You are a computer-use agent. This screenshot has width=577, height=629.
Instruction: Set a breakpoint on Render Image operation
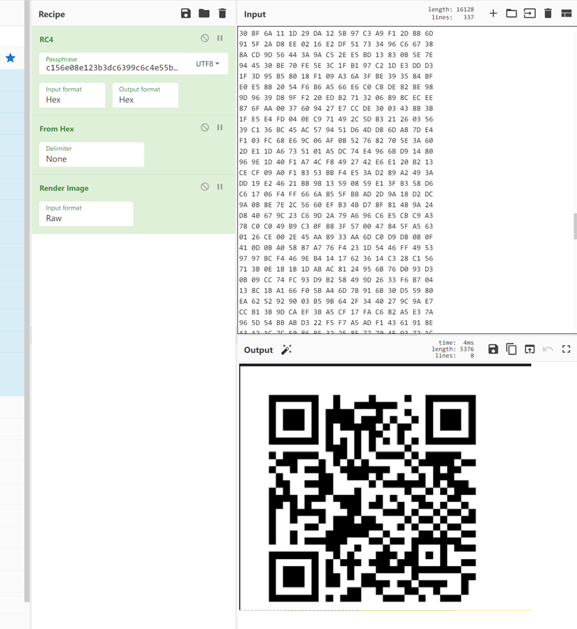220,187
